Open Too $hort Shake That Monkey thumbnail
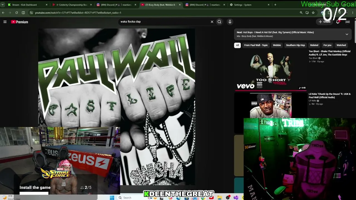 click(x=271, y=70)
